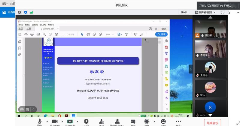Click the zoom out minus icon
The image size is (240, 126).
click(x=94, y=34)
